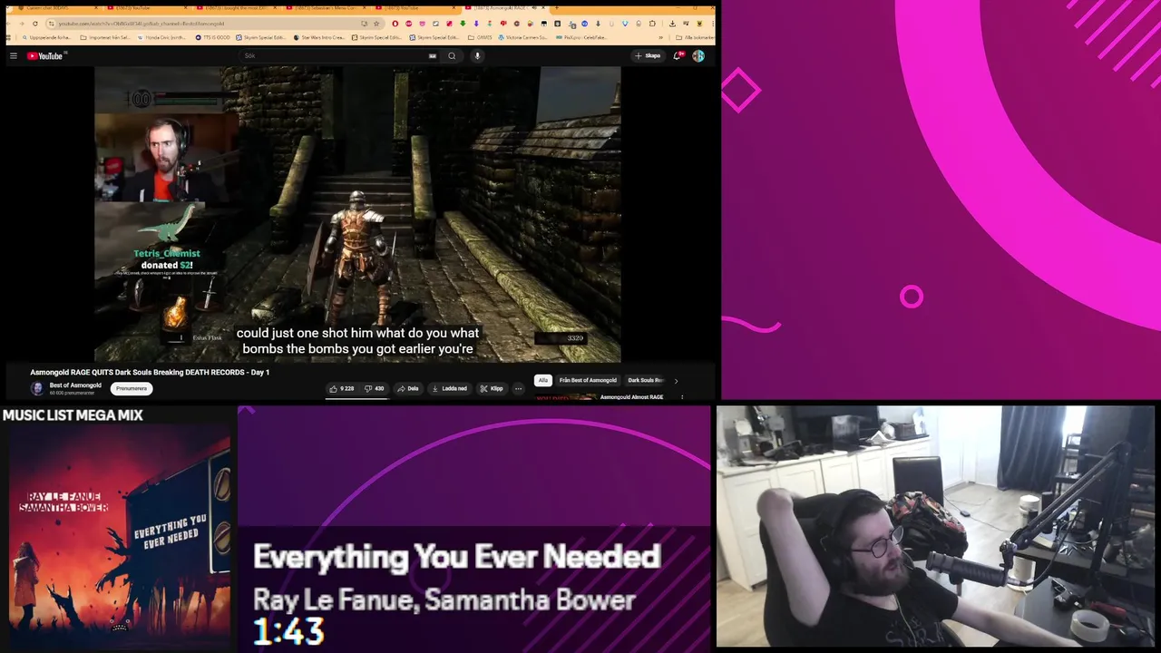Open the YouTube hamburger guide menu
Screen dimensions: 1161x653
tap(14, 56)
